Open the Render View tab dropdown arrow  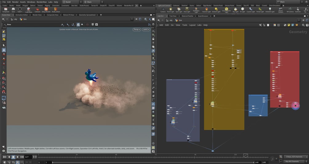tap(44, 15)
